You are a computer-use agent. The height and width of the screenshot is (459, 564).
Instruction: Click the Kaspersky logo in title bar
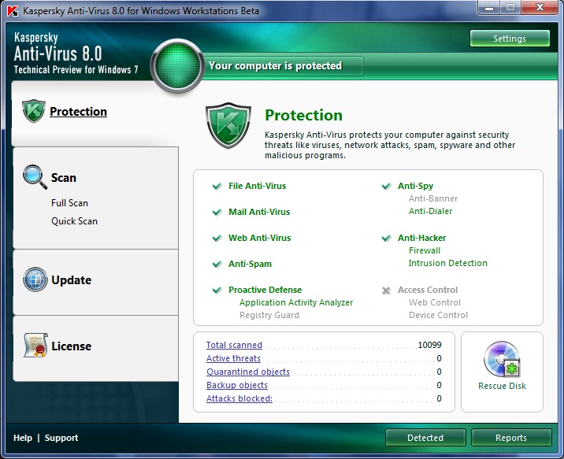13,11
